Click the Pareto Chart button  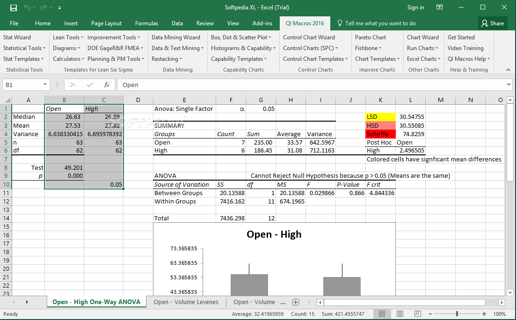coord(370,37)
